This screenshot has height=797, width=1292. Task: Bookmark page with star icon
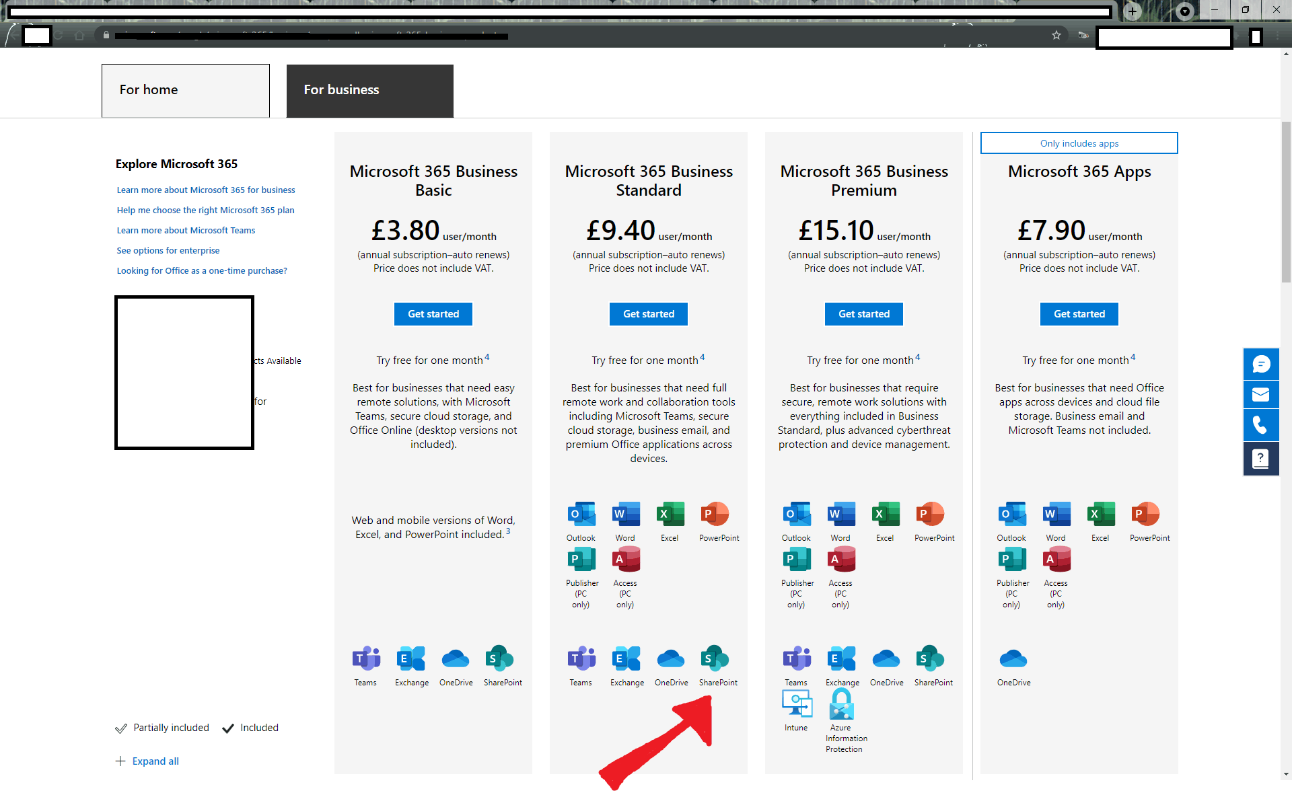click(1056, 35)
